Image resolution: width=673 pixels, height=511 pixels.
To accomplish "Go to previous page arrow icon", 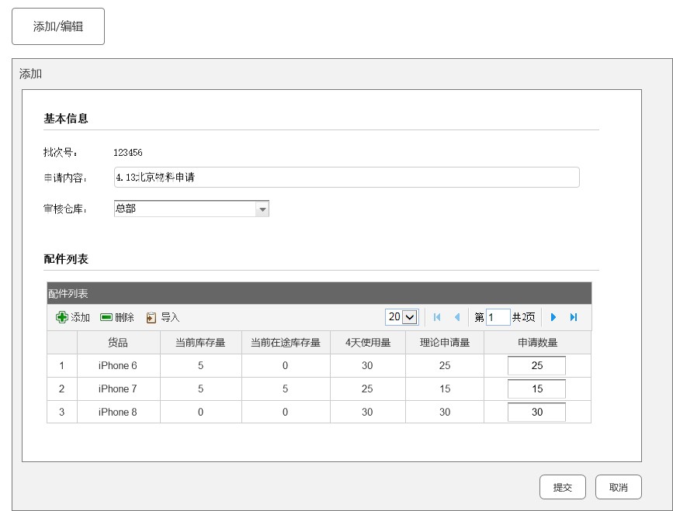I will (457, 317).
